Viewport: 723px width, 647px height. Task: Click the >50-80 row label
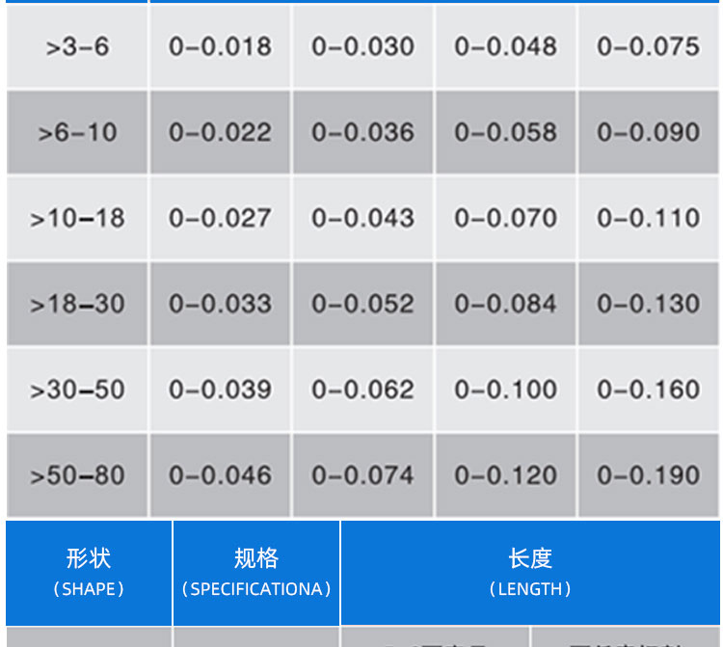pyautogui.click(x=77, y=475)
